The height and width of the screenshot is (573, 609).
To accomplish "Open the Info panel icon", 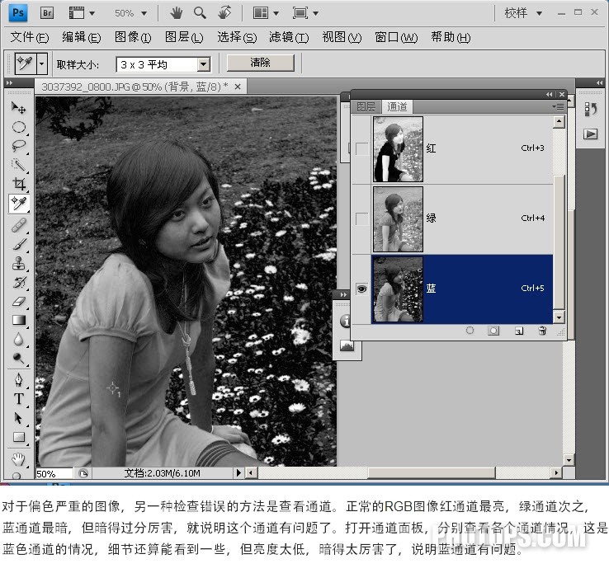I will (345, 322).
